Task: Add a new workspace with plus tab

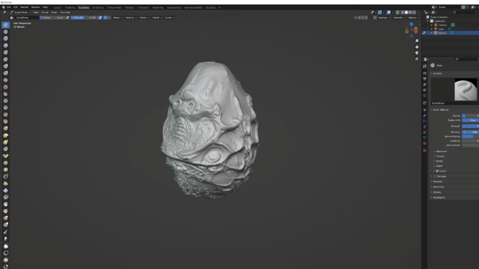Action: pos(220,8)
